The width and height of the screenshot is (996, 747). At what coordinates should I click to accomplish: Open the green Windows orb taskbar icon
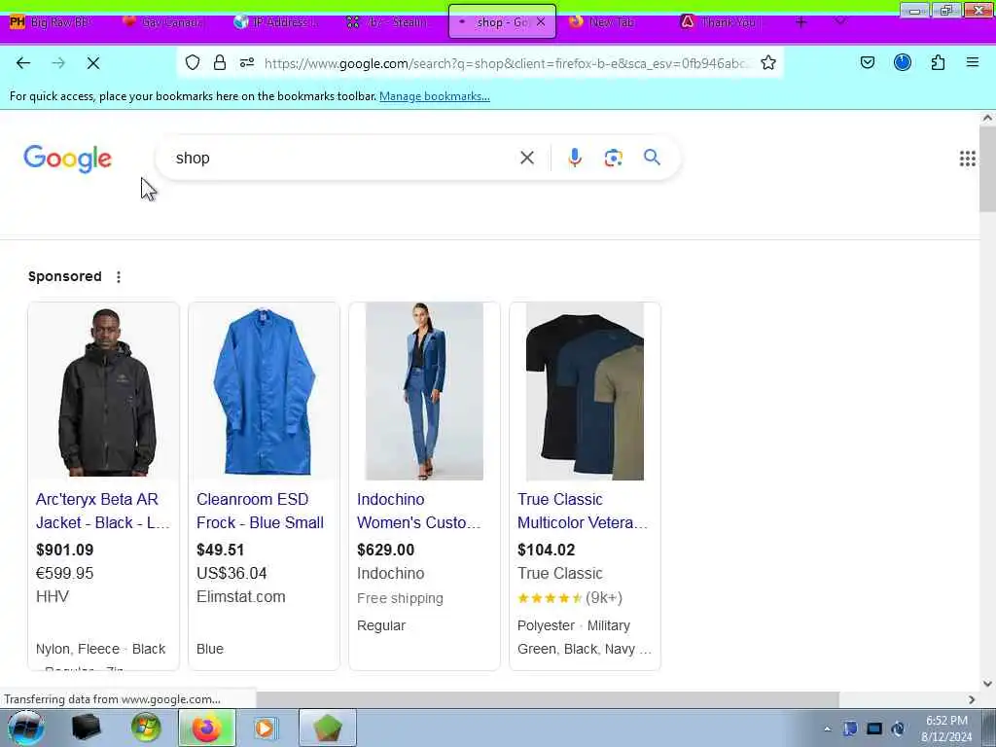click(146, 728)
